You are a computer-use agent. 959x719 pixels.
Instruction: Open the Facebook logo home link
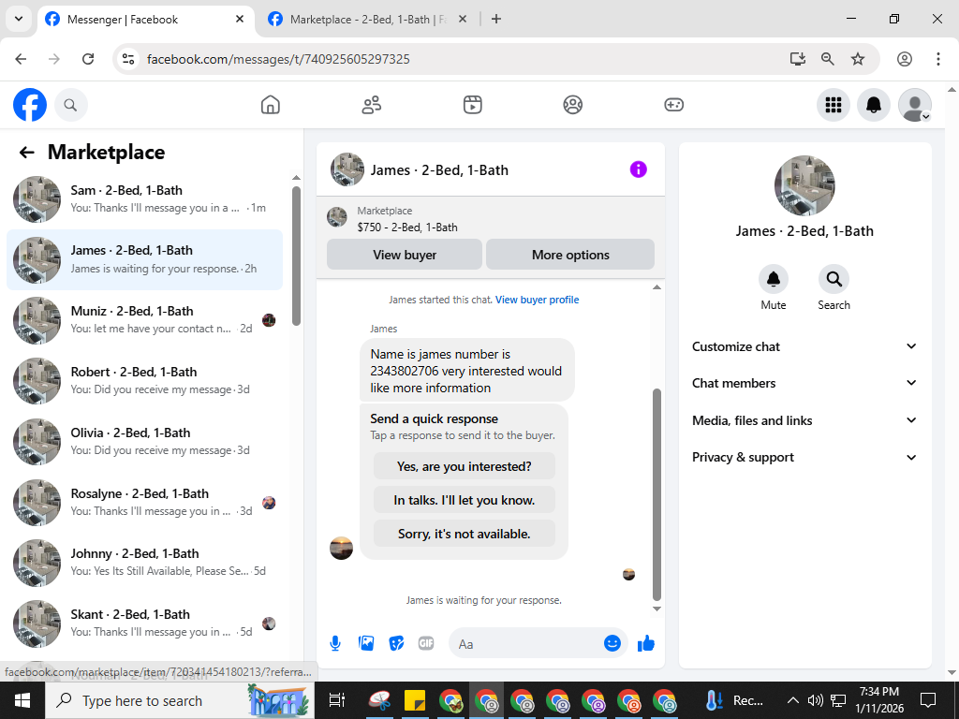(29, 105)
